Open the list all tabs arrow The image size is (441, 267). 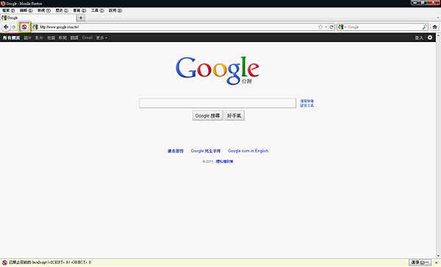point(438,18)
